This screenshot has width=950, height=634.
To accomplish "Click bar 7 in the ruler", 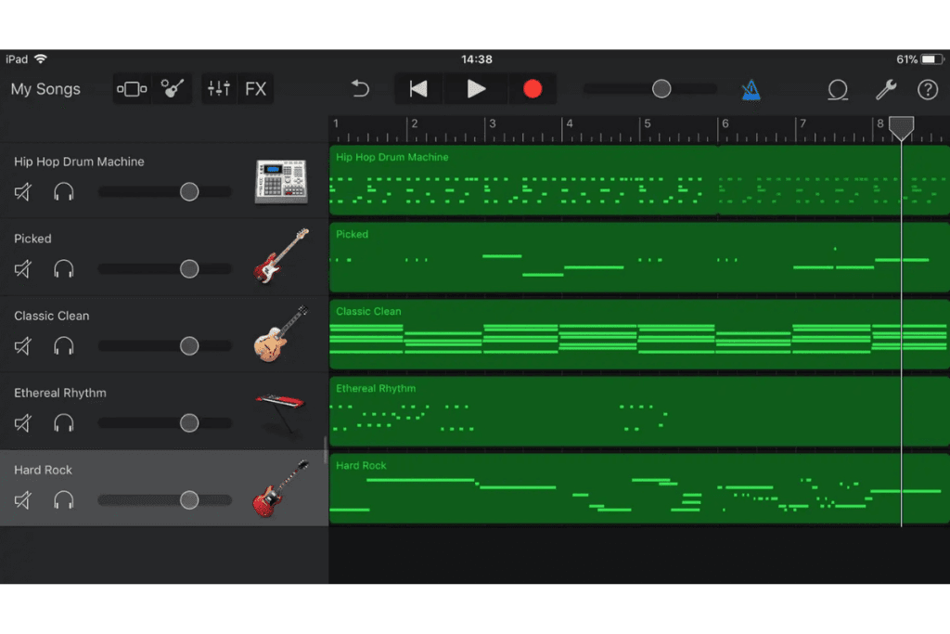I will click(802, 123).
